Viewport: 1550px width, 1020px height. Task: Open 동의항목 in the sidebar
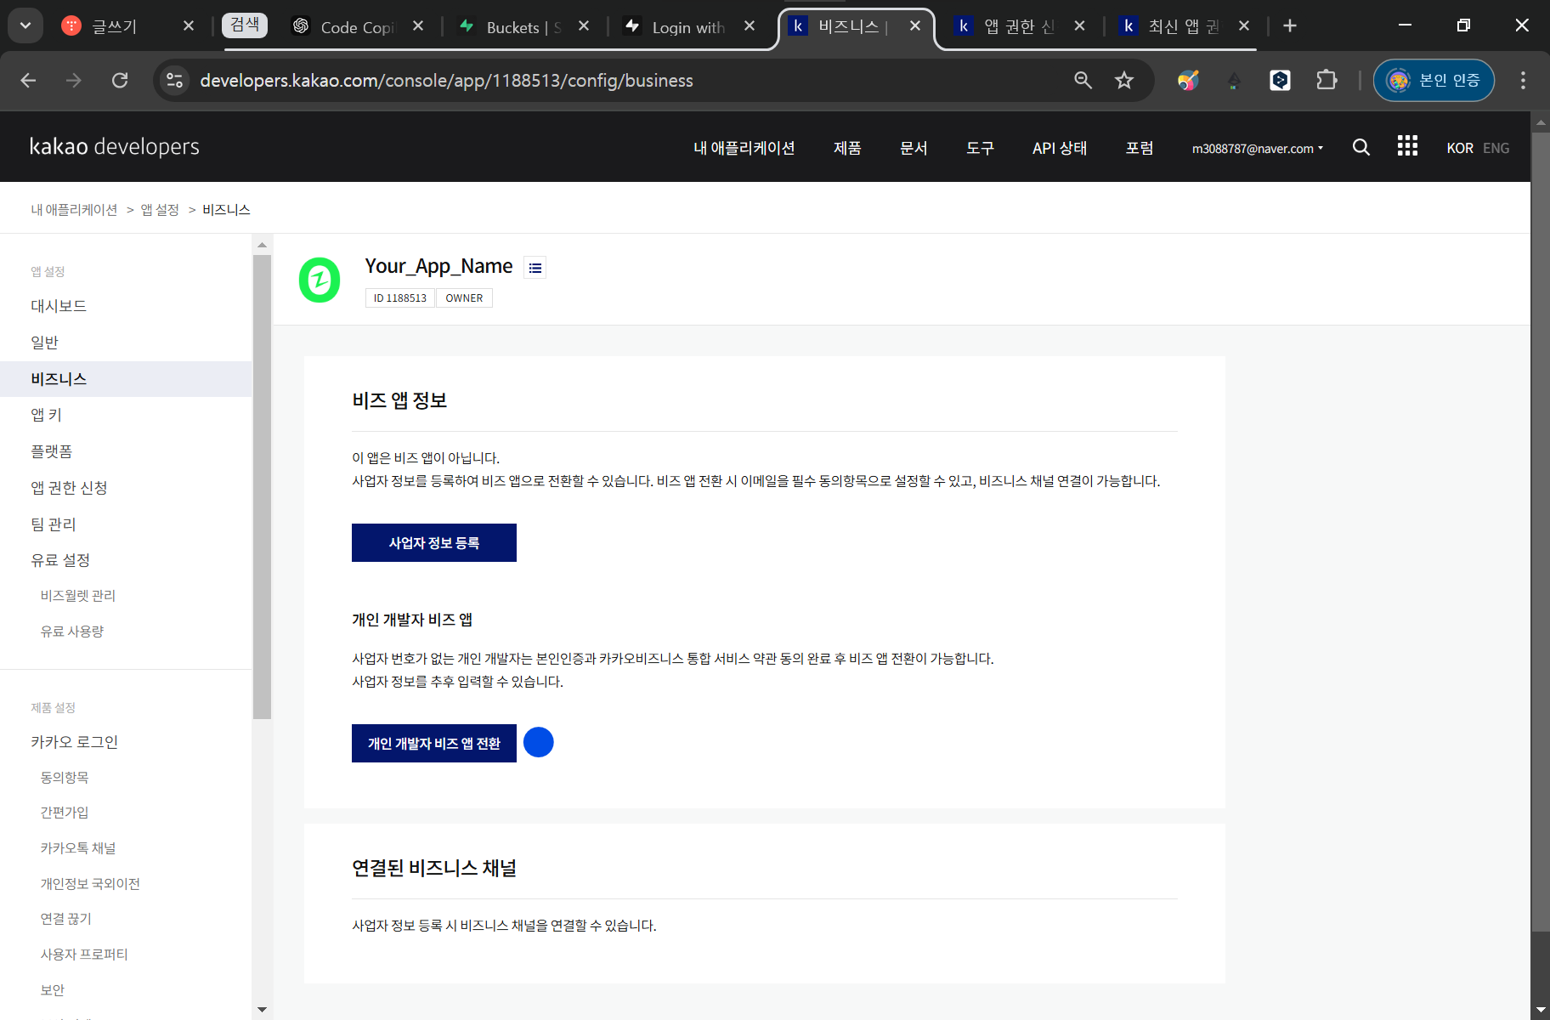(x=65, y=778)
